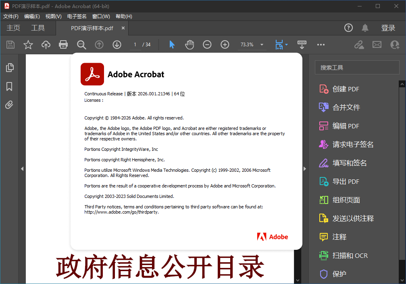This screenshot has width=406, height=284.
Task: Click the share with others person icon
Action: pyautogui.click(x=395, y=45)
